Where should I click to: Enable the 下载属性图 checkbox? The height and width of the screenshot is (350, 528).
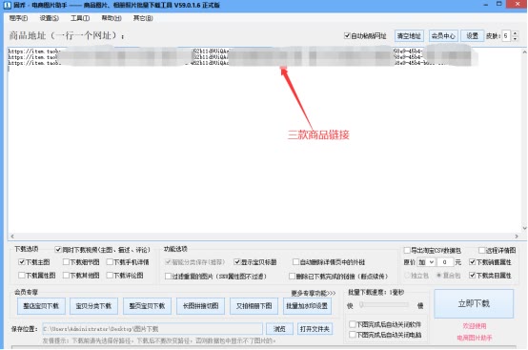22,276
